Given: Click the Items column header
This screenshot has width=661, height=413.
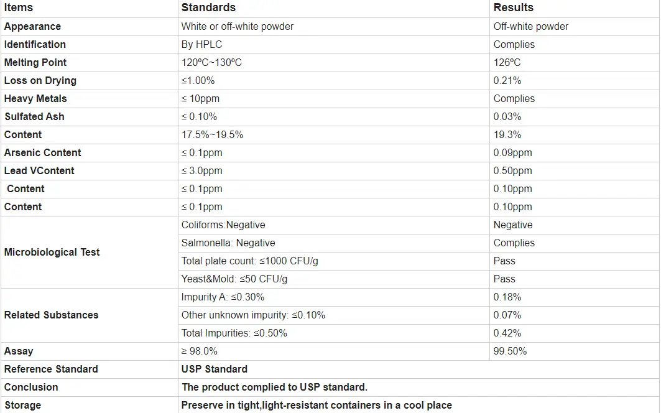Looking at the screenshot, I should pos(19,8).
